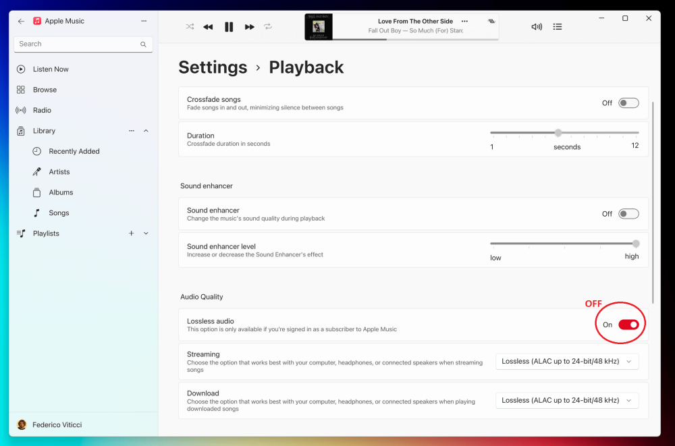Click the Songs music note icon
The height and width of the screenshot is (446, 675).
coord(37,213)
